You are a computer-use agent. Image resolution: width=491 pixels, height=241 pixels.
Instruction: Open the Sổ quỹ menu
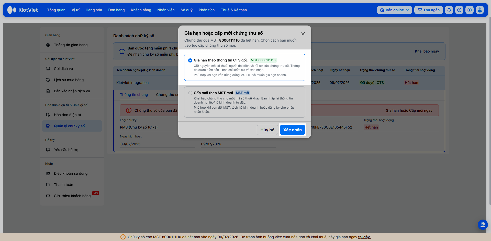click(187, 10)
